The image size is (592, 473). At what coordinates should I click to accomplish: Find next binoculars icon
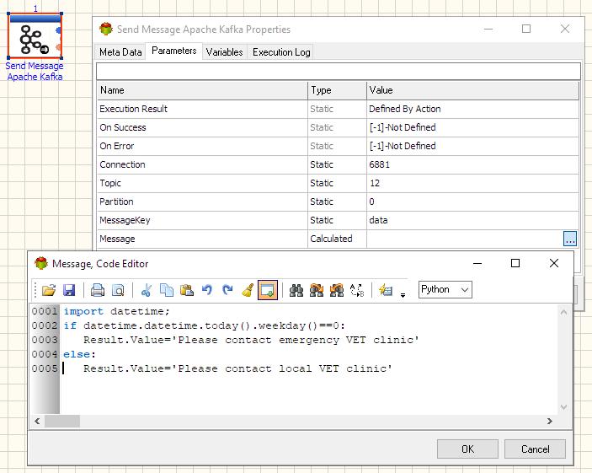[x=317, y=290]
